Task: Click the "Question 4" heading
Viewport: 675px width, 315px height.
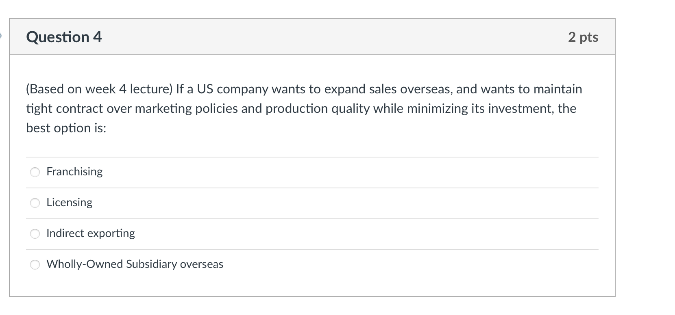Action: (64, 37)
